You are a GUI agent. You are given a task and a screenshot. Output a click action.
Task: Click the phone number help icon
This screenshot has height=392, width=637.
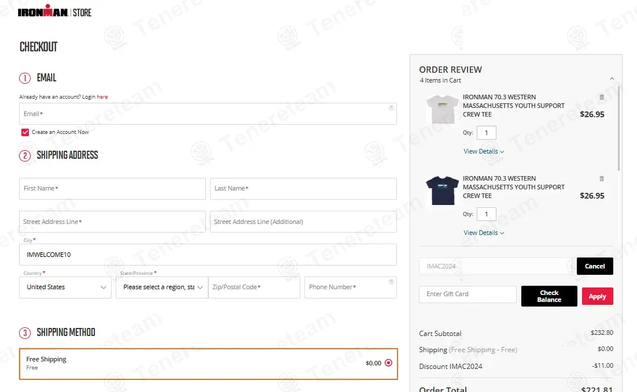point(391,282)
